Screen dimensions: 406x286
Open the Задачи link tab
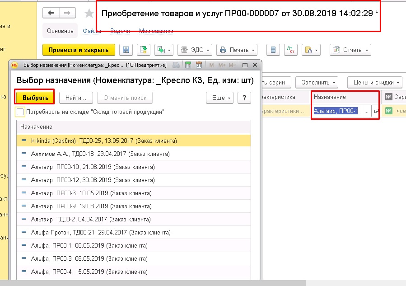coord(120,31)
